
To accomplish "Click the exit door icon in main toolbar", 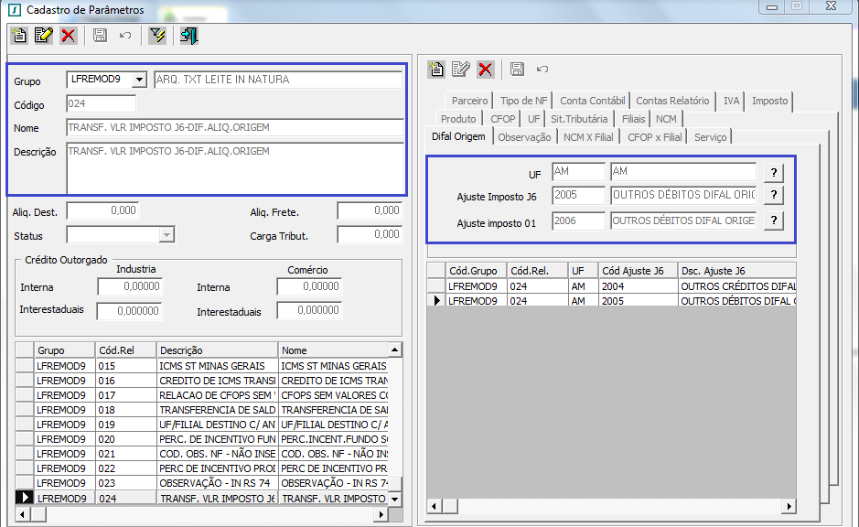I will tap(188, 36).
